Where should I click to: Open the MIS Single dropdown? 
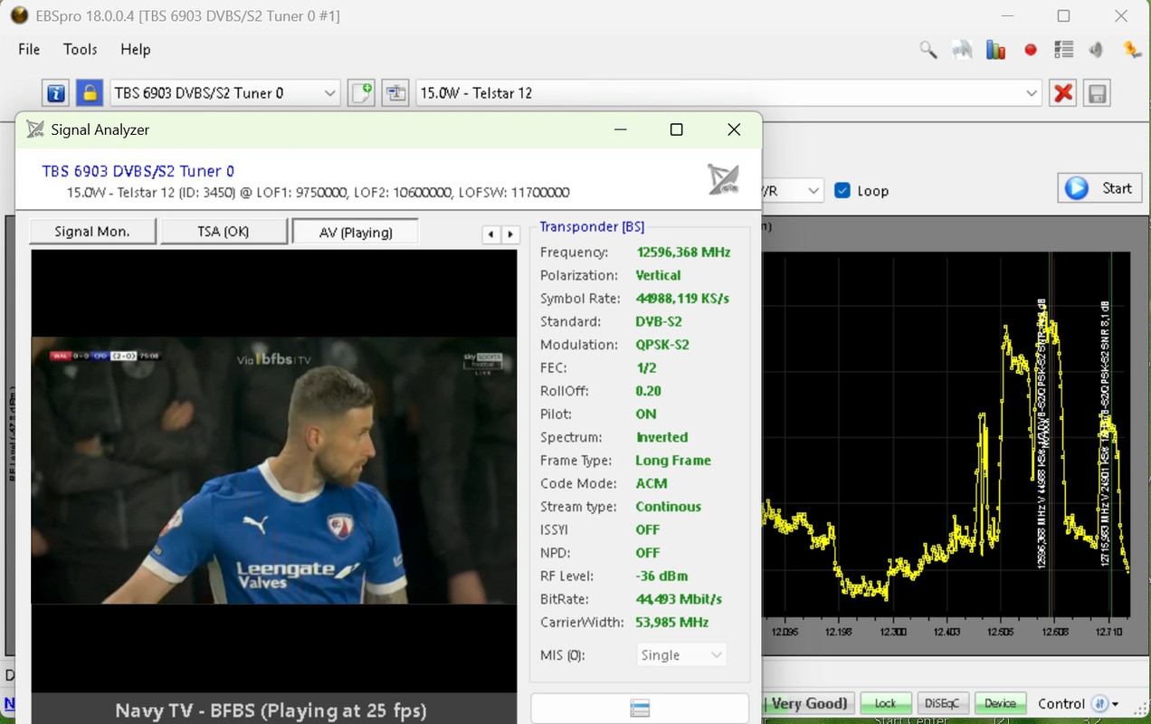point(681,655)
